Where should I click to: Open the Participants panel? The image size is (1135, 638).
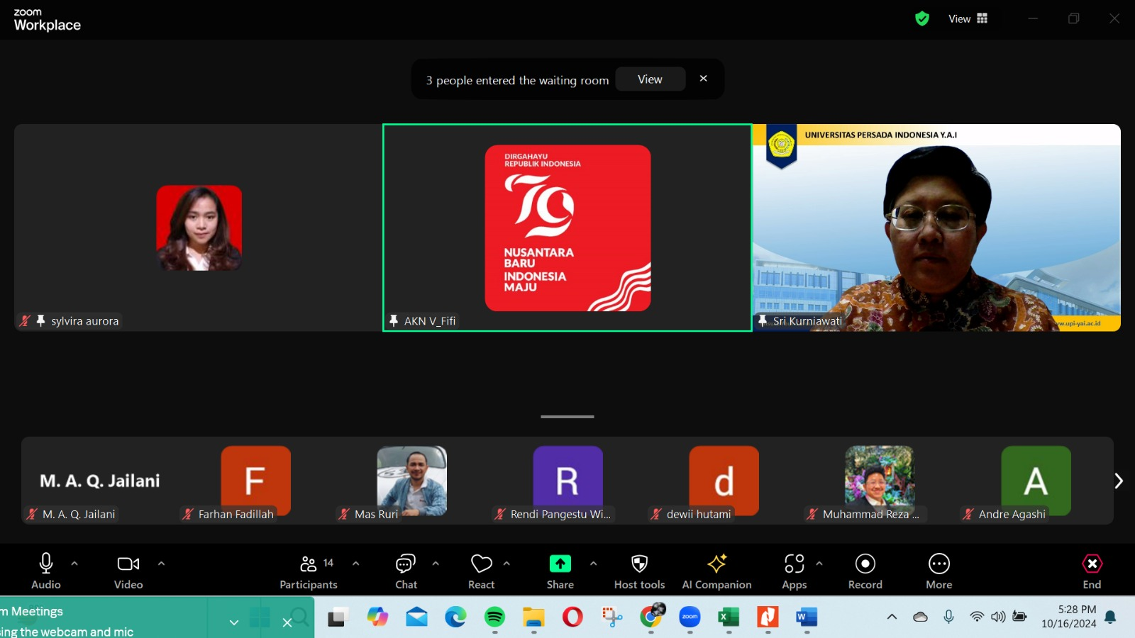[x=309, y=571]
